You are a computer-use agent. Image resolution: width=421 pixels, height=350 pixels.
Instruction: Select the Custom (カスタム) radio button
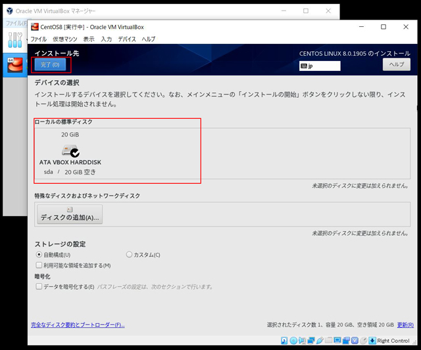click(129, 254)
